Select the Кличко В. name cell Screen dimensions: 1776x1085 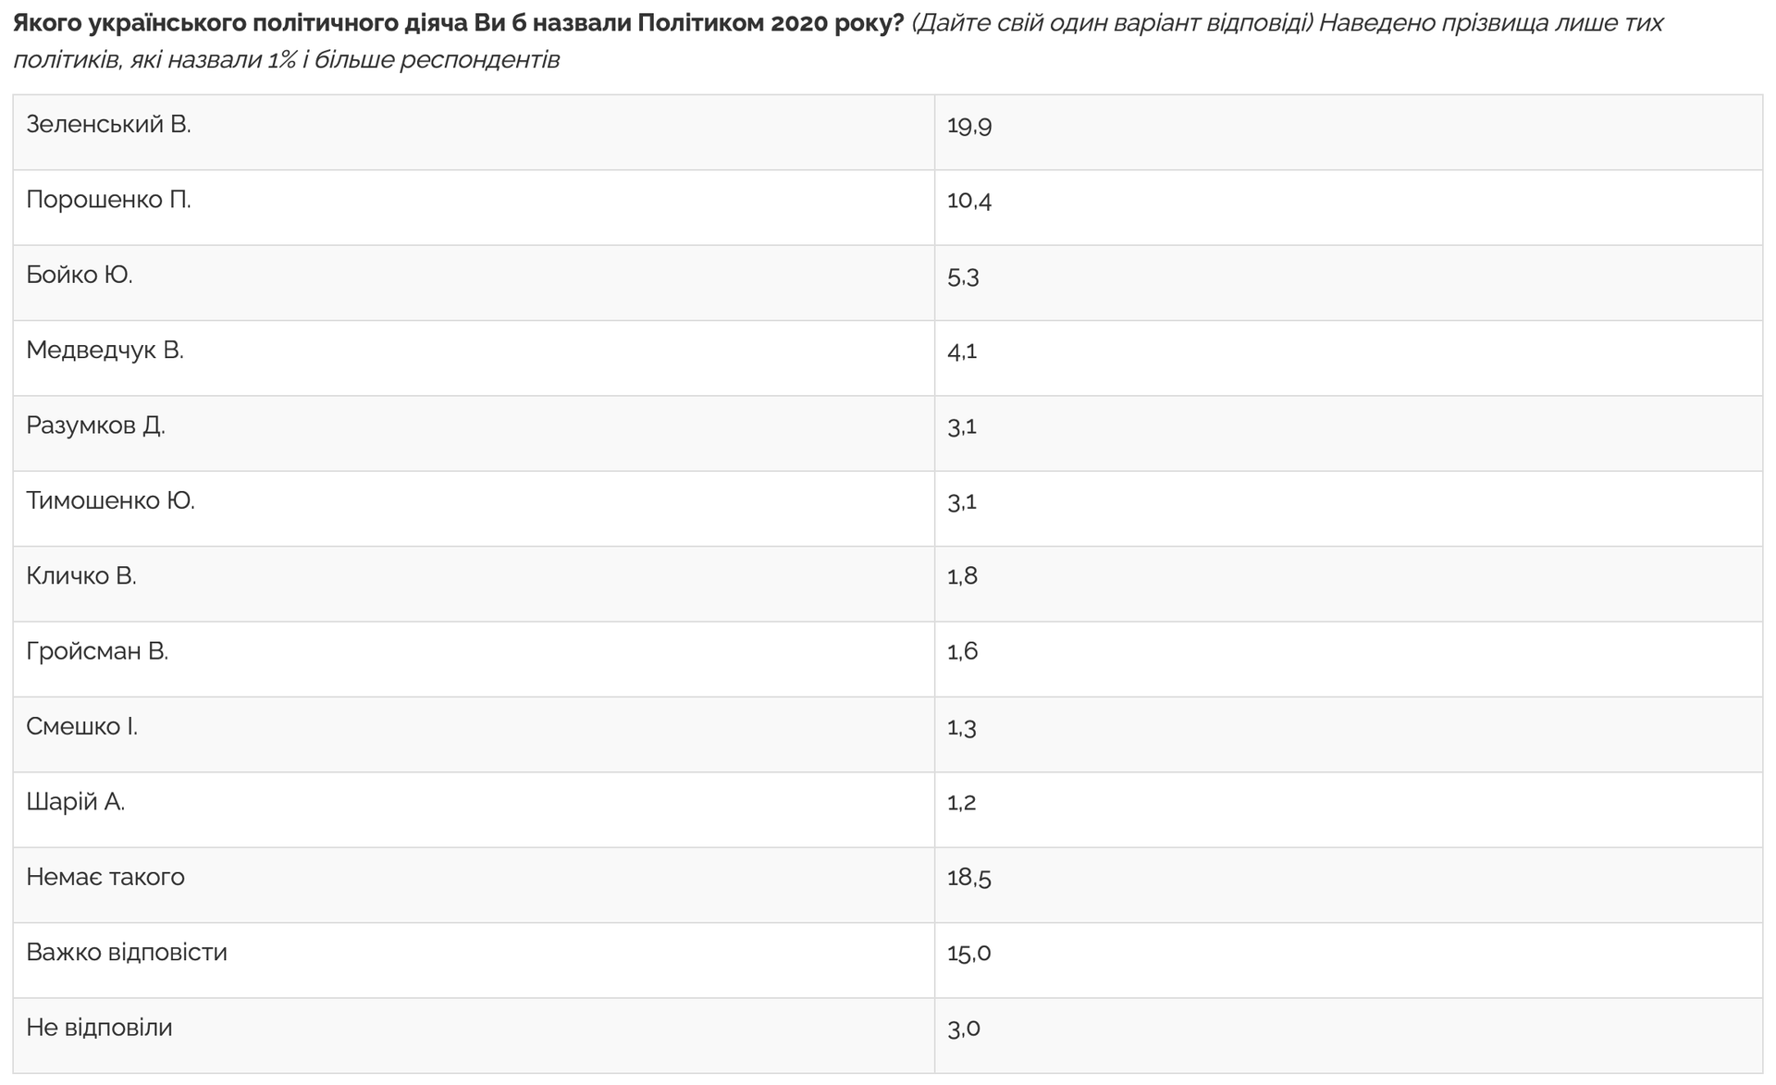click(x=81, y=576)
